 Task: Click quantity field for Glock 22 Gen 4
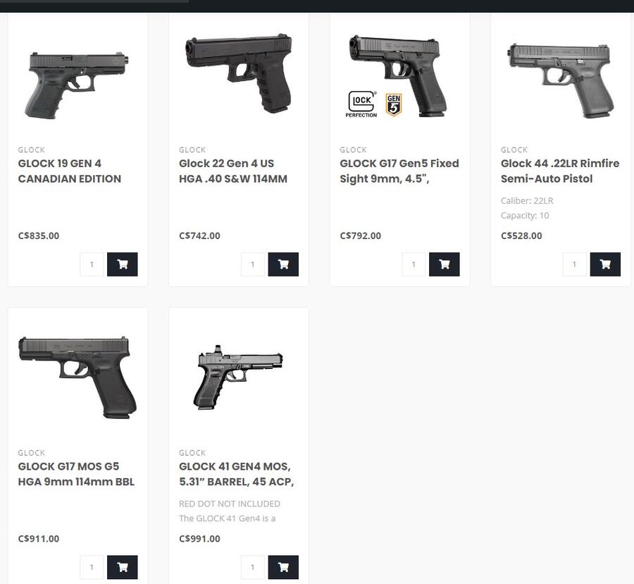253,264
